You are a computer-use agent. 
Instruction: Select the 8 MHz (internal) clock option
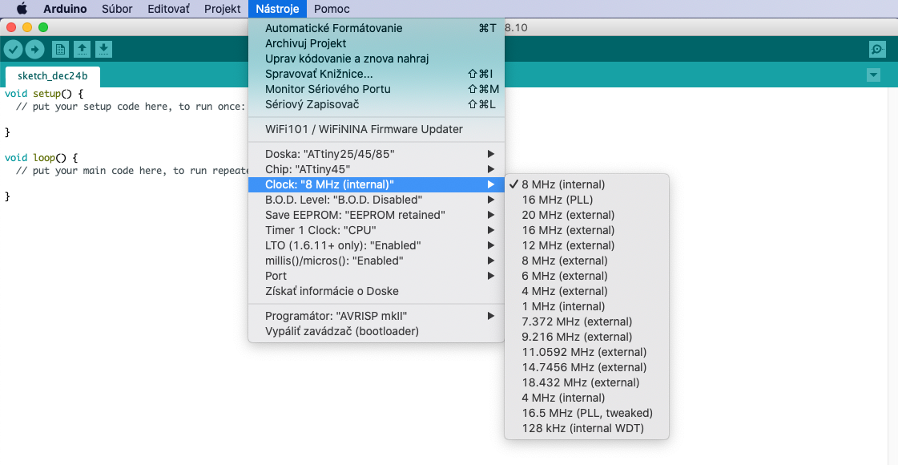pyautogui.click(x=563, y=184)
